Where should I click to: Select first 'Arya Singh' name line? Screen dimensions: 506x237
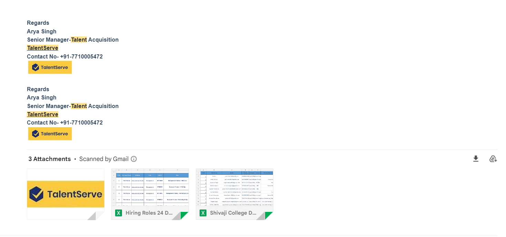click(x=42, y=31)
